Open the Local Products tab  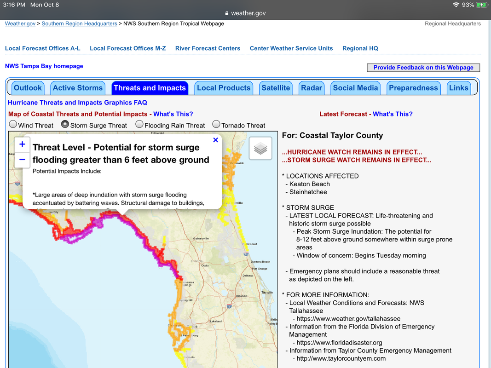point(224,88)
